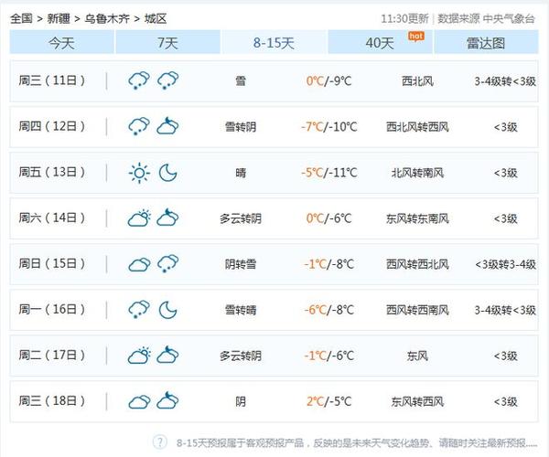The image size is (549, 457).
Task: Click wind text 西风转西北风
Action: point(417,264)
